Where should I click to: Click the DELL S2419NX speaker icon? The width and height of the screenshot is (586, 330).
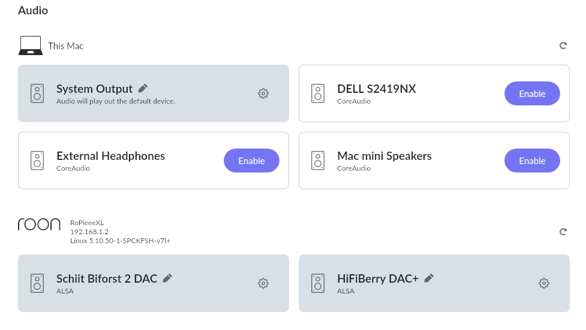click(x=318, y=93)
